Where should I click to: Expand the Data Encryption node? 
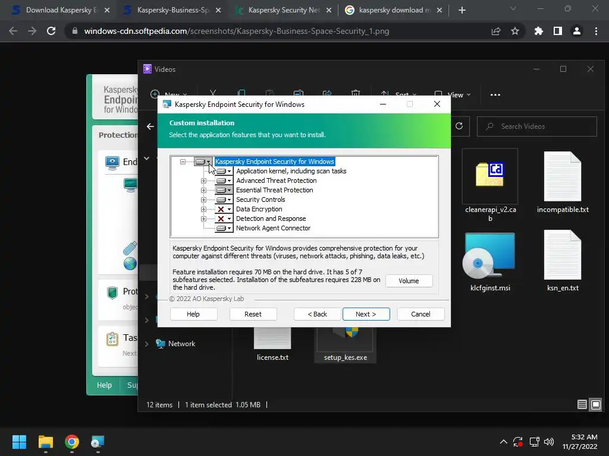[203, 209]
